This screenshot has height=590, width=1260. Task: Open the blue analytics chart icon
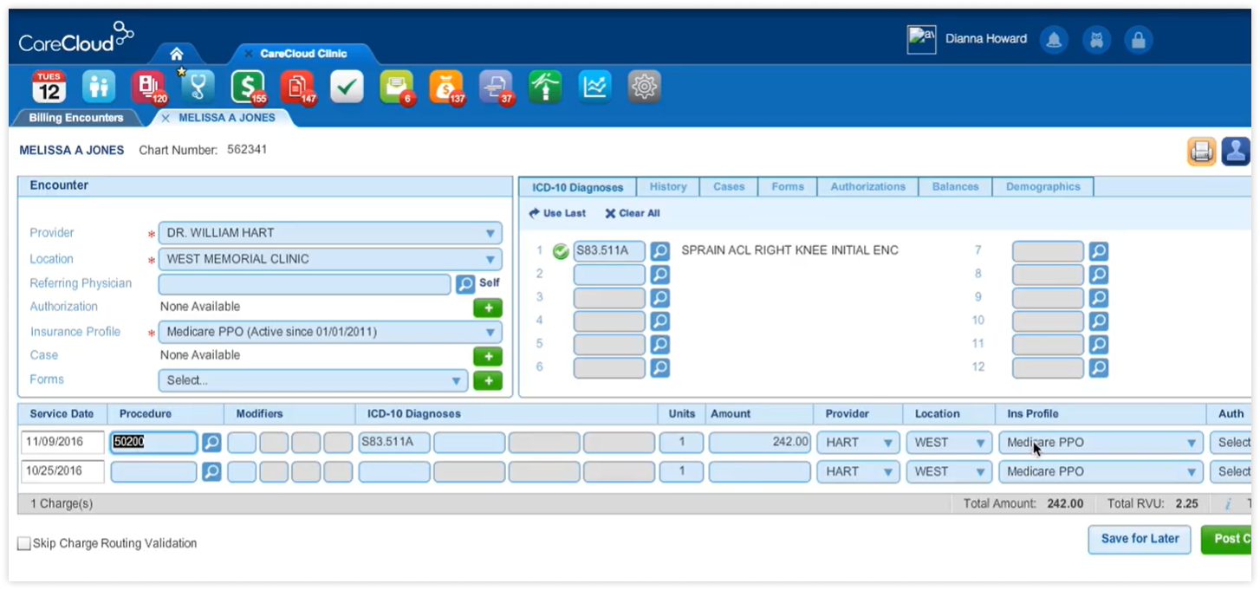[x=595, y=87]
